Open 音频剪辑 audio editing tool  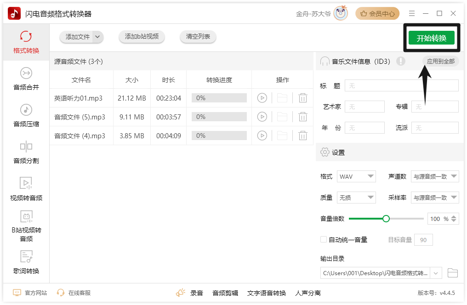click(x=225, y=293)
